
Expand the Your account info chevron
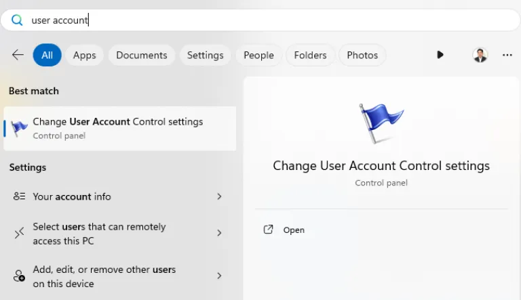pyautogui.click(x=219, y=196)
